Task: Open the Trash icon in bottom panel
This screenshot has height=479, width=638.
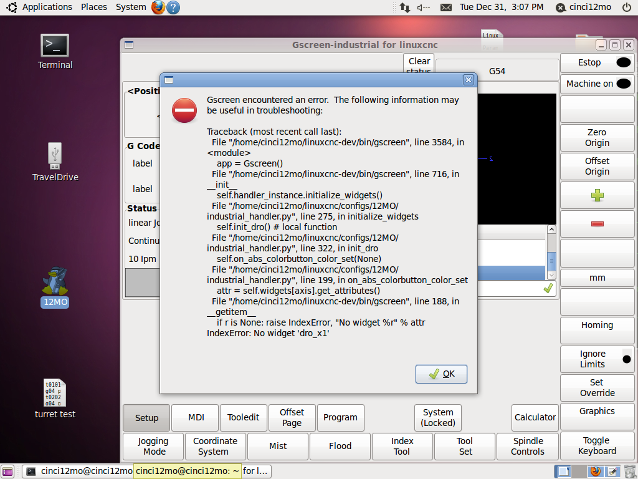Action: [x=629, y=472]
